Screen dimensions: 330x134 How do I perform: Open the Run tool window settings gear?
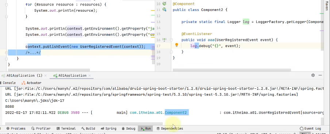tap(313, 75)
